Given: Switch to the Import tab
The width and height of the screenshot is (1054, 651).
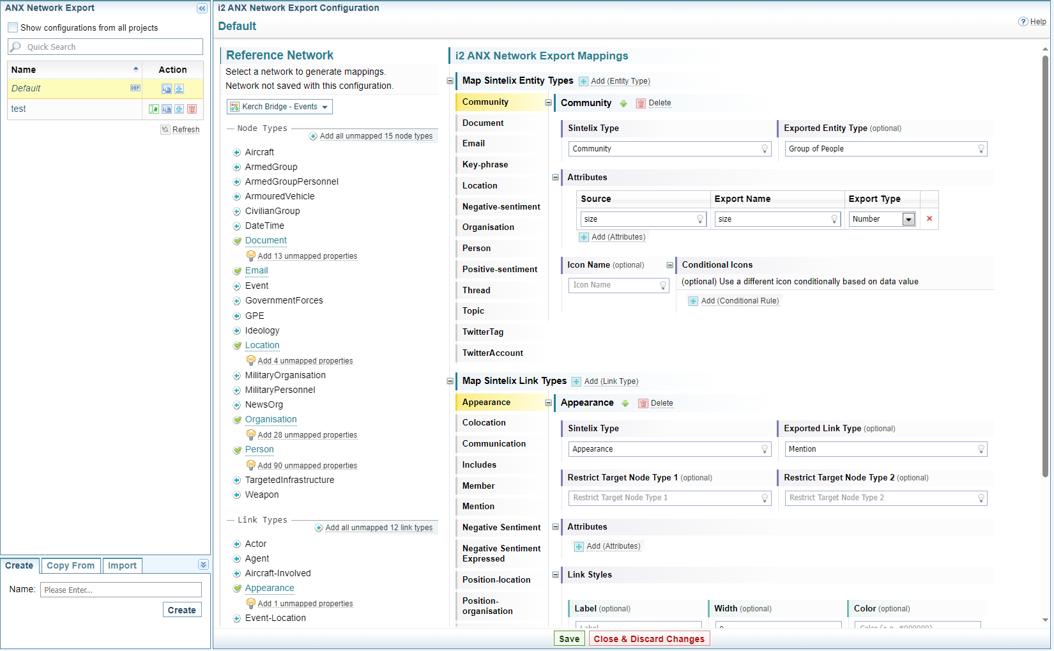Looking at the screenshot, I should pyautogui.click(x=122, y=565).
